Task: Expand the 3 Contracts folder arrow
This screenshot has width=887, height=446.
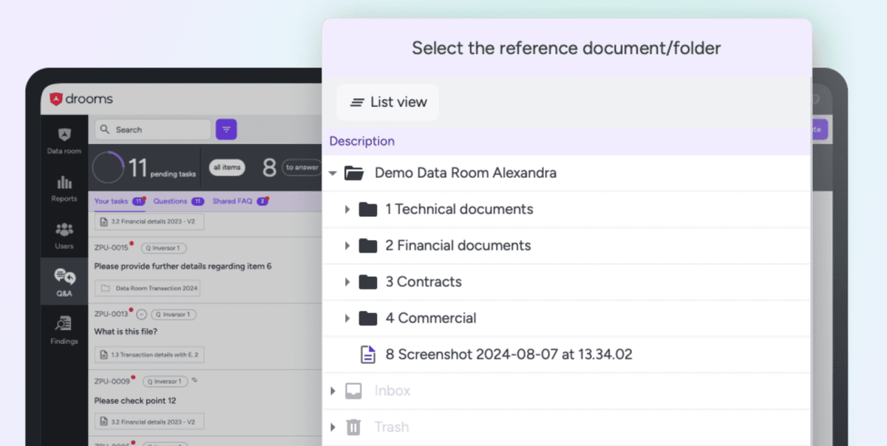Action: click(347, 282)
